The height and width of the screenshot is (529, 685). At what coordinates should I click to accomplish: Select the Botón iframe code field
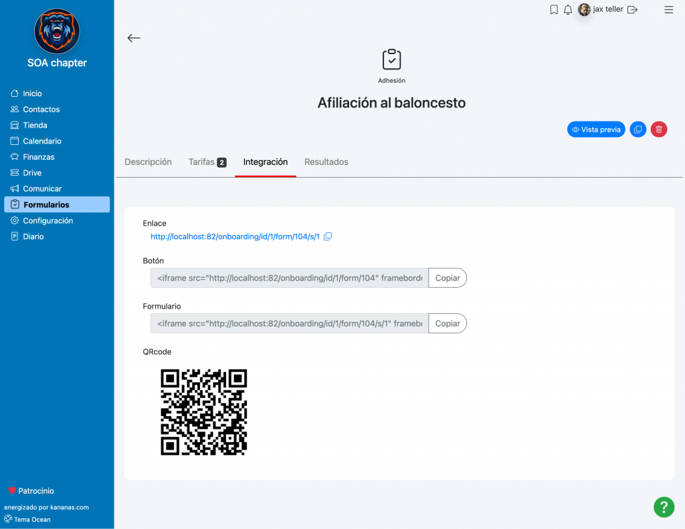(x=290, y=278)
